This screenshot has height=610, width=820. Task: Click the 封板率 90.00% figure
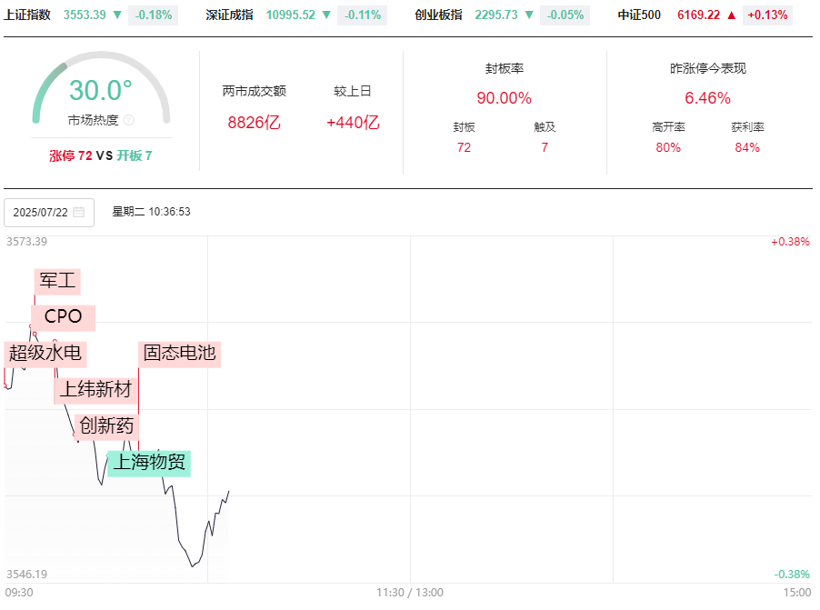(x=504, y=98)
